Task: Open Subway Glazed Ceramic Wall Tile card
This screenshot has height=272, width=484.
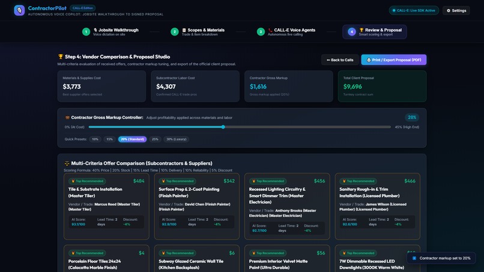Action: click(196, 259)
